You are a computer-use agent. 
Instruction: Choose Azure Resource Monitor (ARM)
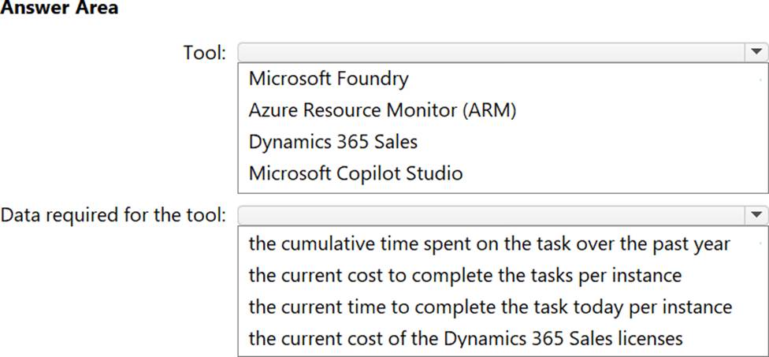click(382, 110)
